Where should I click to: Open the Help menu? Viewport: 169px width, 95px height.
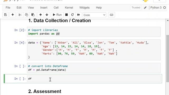pos(99,8)
